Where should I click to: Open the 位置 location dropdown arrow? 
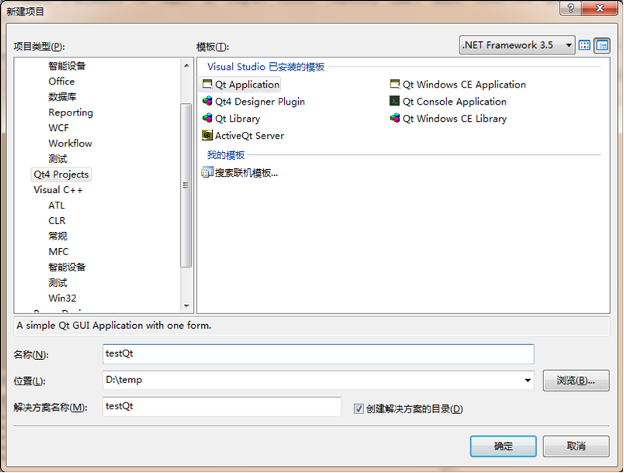pyautogui.click(x=528, y=381)
